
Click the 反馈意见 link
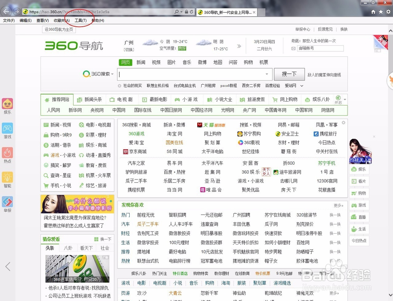tap(325, 29)
